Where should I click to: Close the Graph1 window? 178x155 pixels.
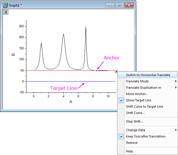click(129, 5)
